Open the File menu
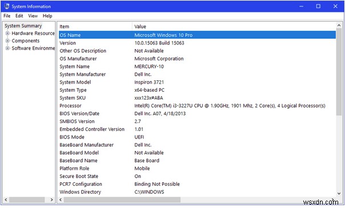Image resolution: width=345 pixels, height=208 pixels. click(x=7, y=16)
